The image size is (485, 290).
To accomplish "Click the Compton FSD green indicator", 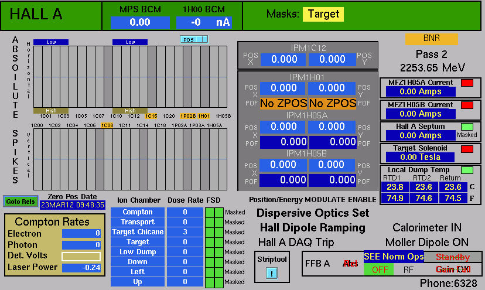I will (214, 212).
